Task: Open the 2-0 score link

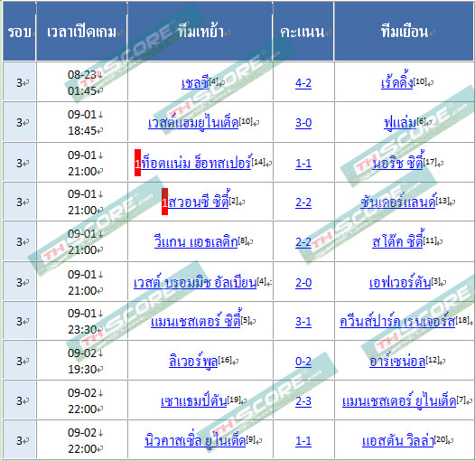Action: (303, 283)
